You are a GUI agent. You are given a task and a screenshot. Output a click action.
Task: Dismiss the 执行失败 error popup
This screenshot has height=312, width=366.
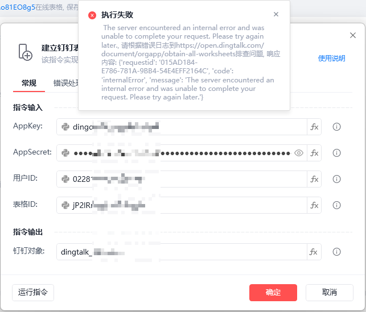(276, 14)
